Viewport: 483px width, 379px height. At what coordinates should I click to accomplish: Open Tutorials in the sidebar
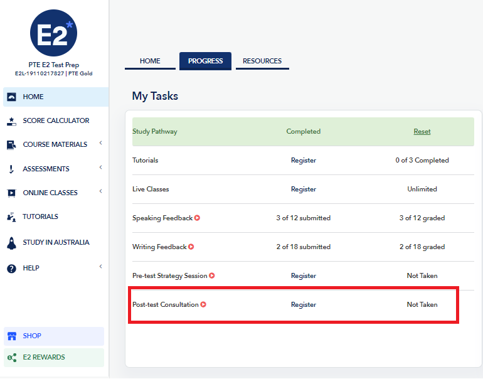click(x=40, y=216)
